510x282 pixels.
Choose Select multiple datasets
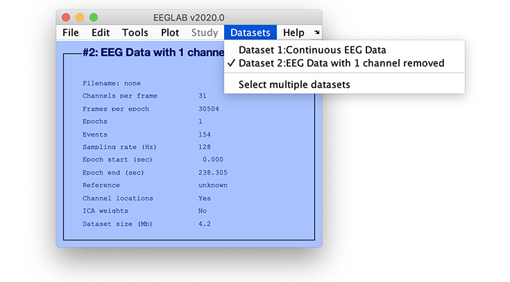[x=294, y=85]
